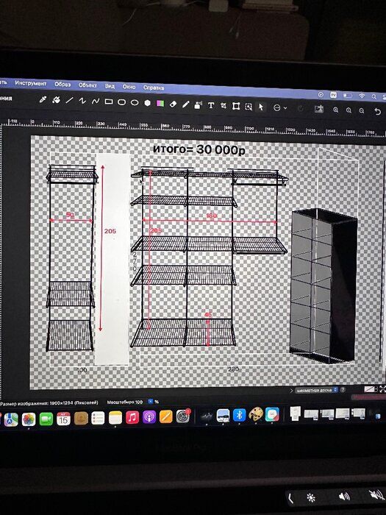Click the undo arrow button
This screenshot has height=515, width=386.
pyautogui.click(x=377, y=111)
